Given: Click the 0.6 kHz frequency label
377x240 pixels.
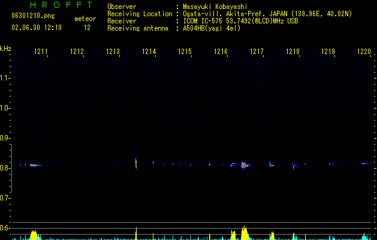Looking at the screenshot, I should [5, 228].
